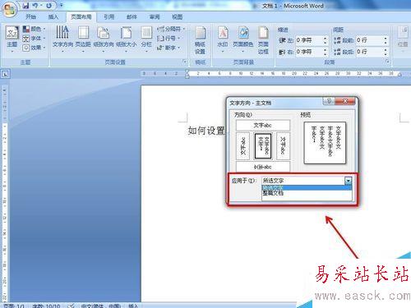This screenshot has height=308, width=411.
Task: Open the 邮件 tab
Action: coord(132,17)
